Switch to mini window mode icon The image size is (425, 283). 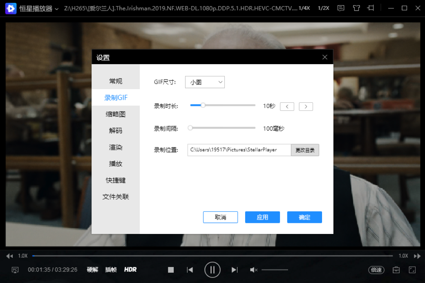(371, 8)
